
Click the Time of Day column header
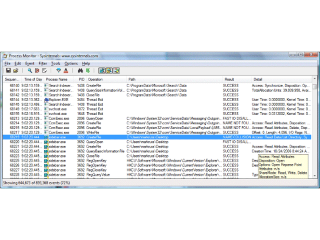(x=33, y=79)
